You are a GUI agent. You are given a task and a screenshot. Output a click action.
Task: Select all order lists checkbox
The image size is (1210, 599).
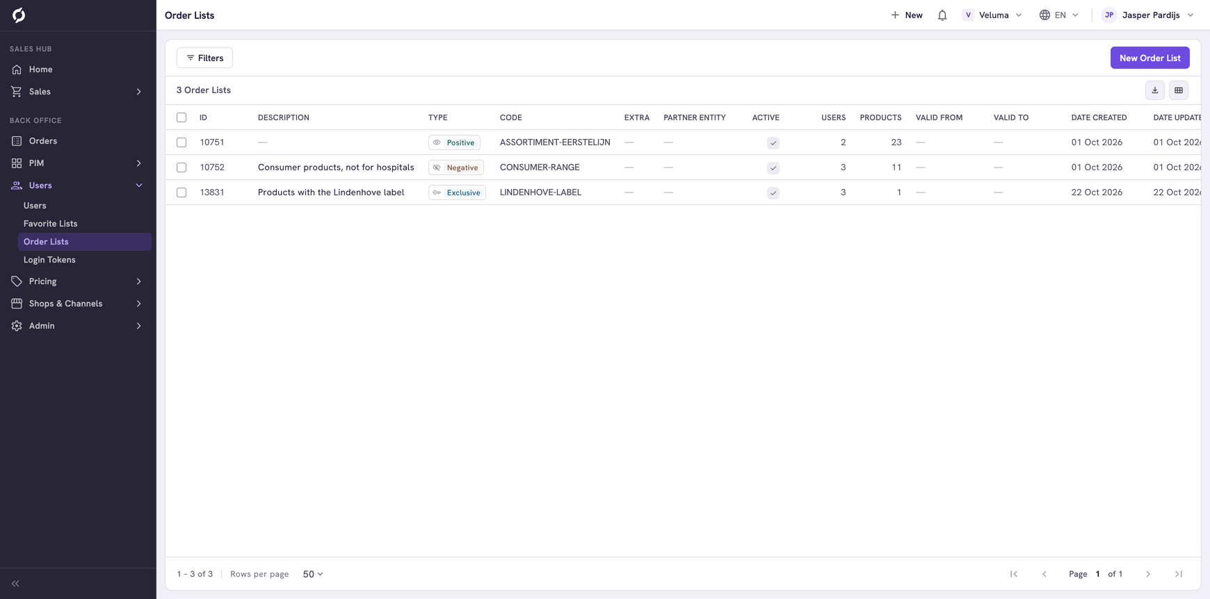[x=181, y=117]
